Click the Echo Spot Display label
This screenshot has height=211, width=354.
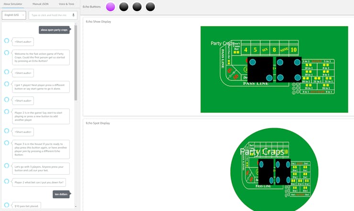coord(98,123)
